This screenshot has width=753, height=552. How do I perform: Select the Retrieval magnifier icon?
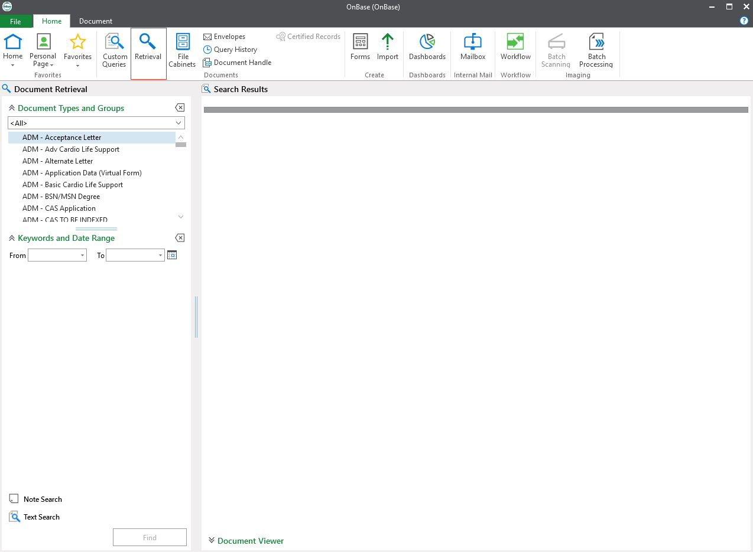click(x=148, y=41)
